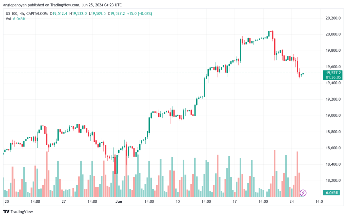The height and width of the screenshot is (217, 347).
Task: Click the 27 date label on time axis
Action: click(64, 201)
